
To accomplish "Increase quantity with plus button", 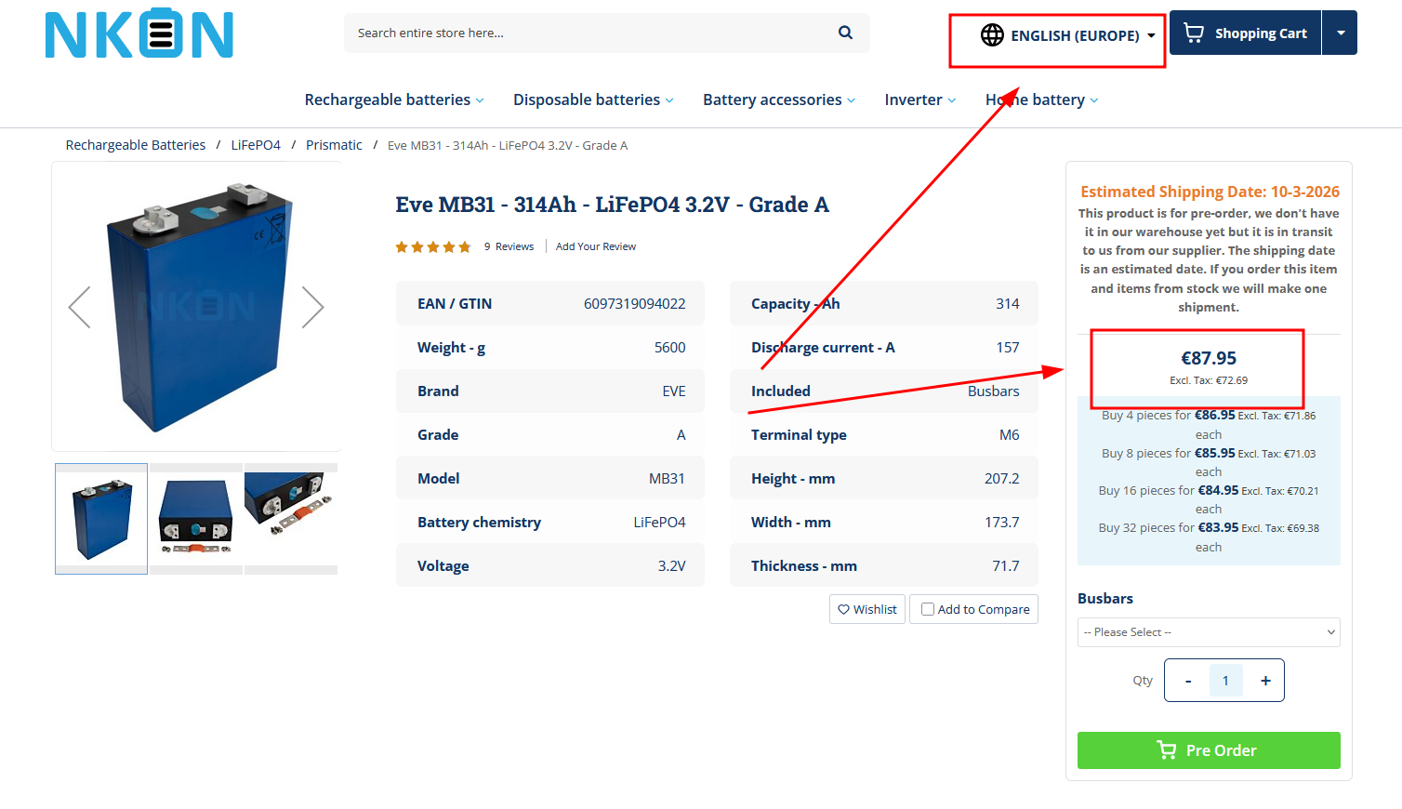I will coord(1265,681).
